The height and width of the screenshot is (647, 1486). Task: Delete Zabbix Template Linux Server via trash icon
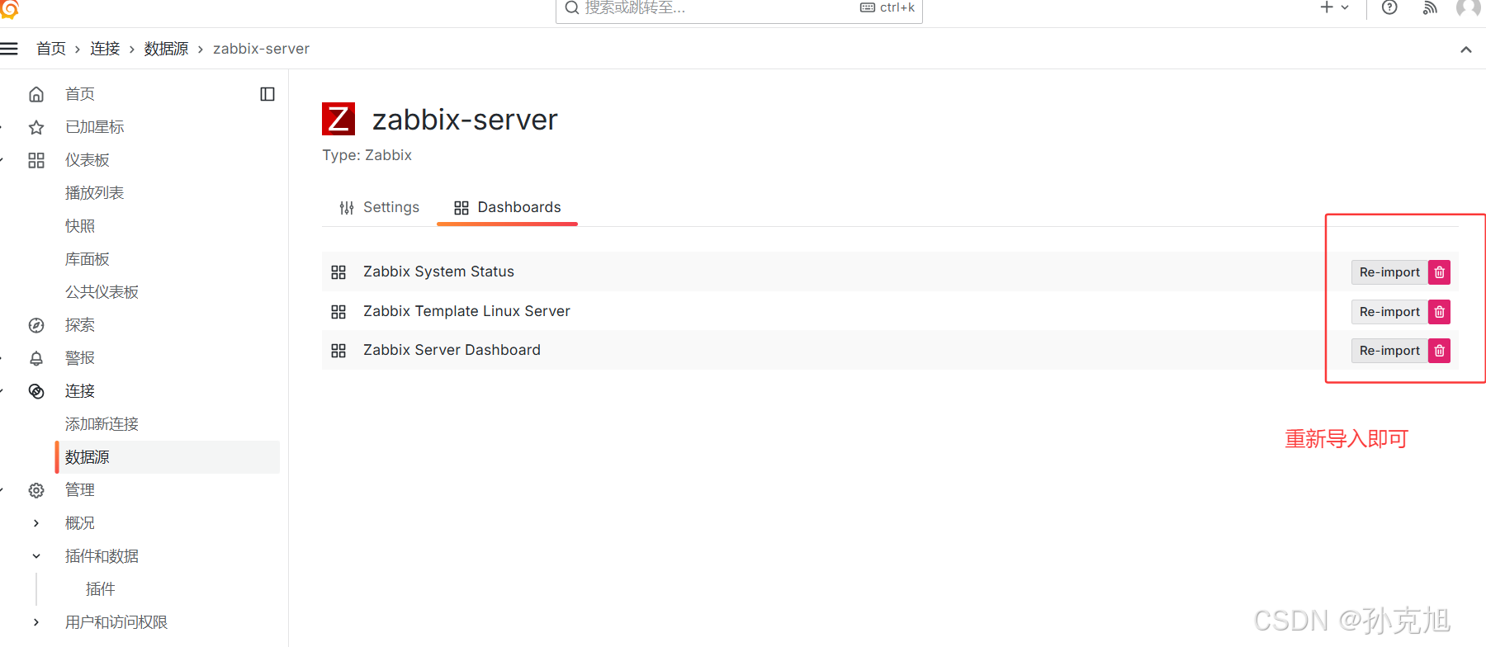(1439, 312)
